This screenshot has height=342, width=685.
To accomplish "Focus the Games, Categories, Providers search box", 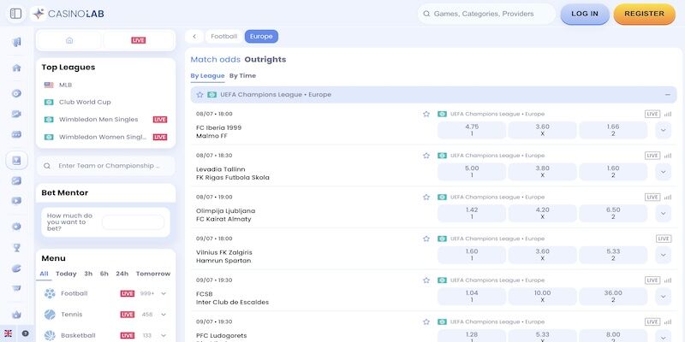I will 486,14.
